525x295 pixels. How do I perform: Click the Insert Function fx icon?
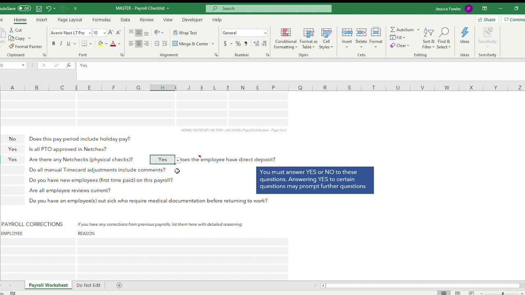click(68, 65)
